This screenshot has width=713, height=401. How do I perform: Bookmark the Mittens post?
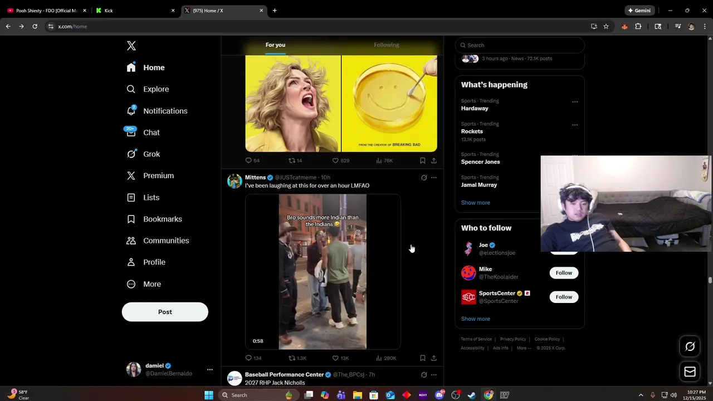click(x=423, y=358)
